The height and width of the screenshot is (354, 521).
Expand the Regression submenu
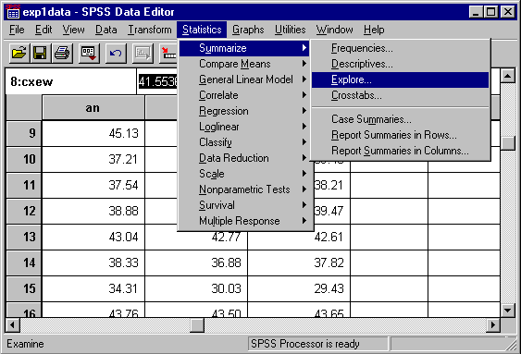coord(244,111)
